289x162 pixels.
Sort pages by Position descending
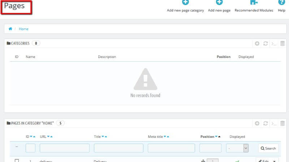click(216, 136)
